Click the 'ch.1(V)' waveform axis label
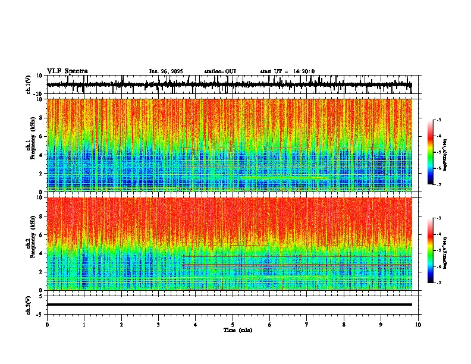Screen dimensions: 471x364 29,84
